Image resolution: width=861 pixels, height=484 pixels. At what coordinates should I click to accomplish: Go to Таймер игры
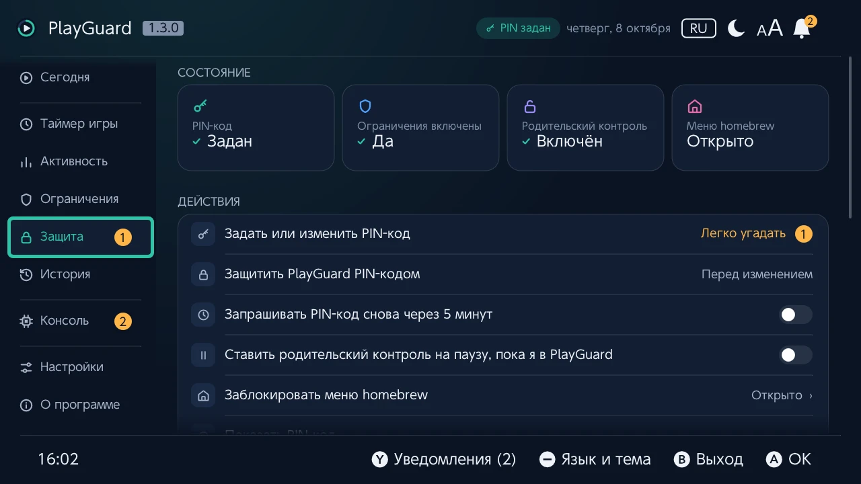pos(81,124)
